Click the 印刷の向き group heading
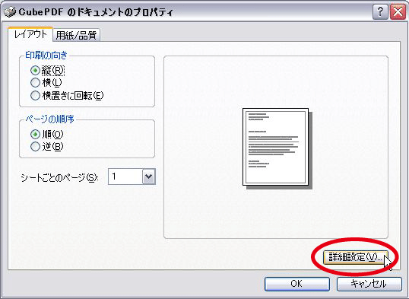Viewport: 409px width, 299px height. coord(46,56)
